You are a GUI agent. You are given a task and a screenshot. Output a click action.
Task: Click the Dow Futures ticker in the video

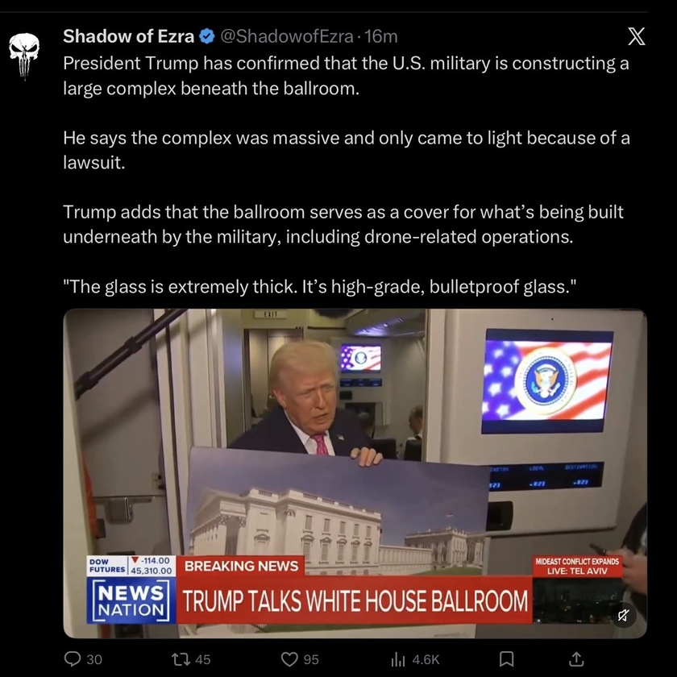131,566
